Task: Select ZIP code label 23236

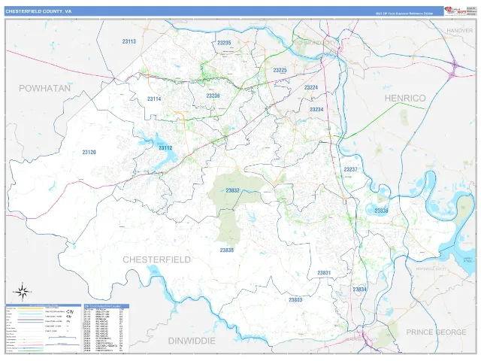Action: pyautogui.click(x=213, y=96)
